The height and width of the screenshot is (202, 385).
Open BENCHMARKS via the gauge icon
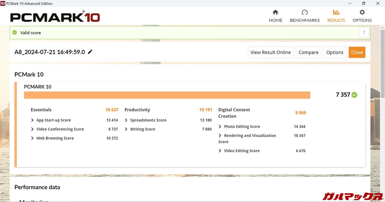305,13
